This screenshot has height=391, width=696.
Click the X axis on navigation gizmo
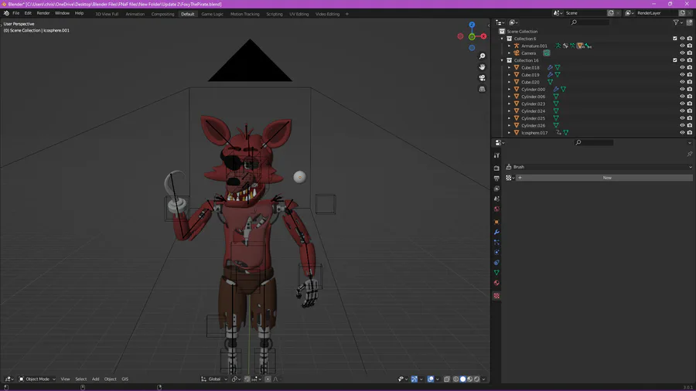483,36
